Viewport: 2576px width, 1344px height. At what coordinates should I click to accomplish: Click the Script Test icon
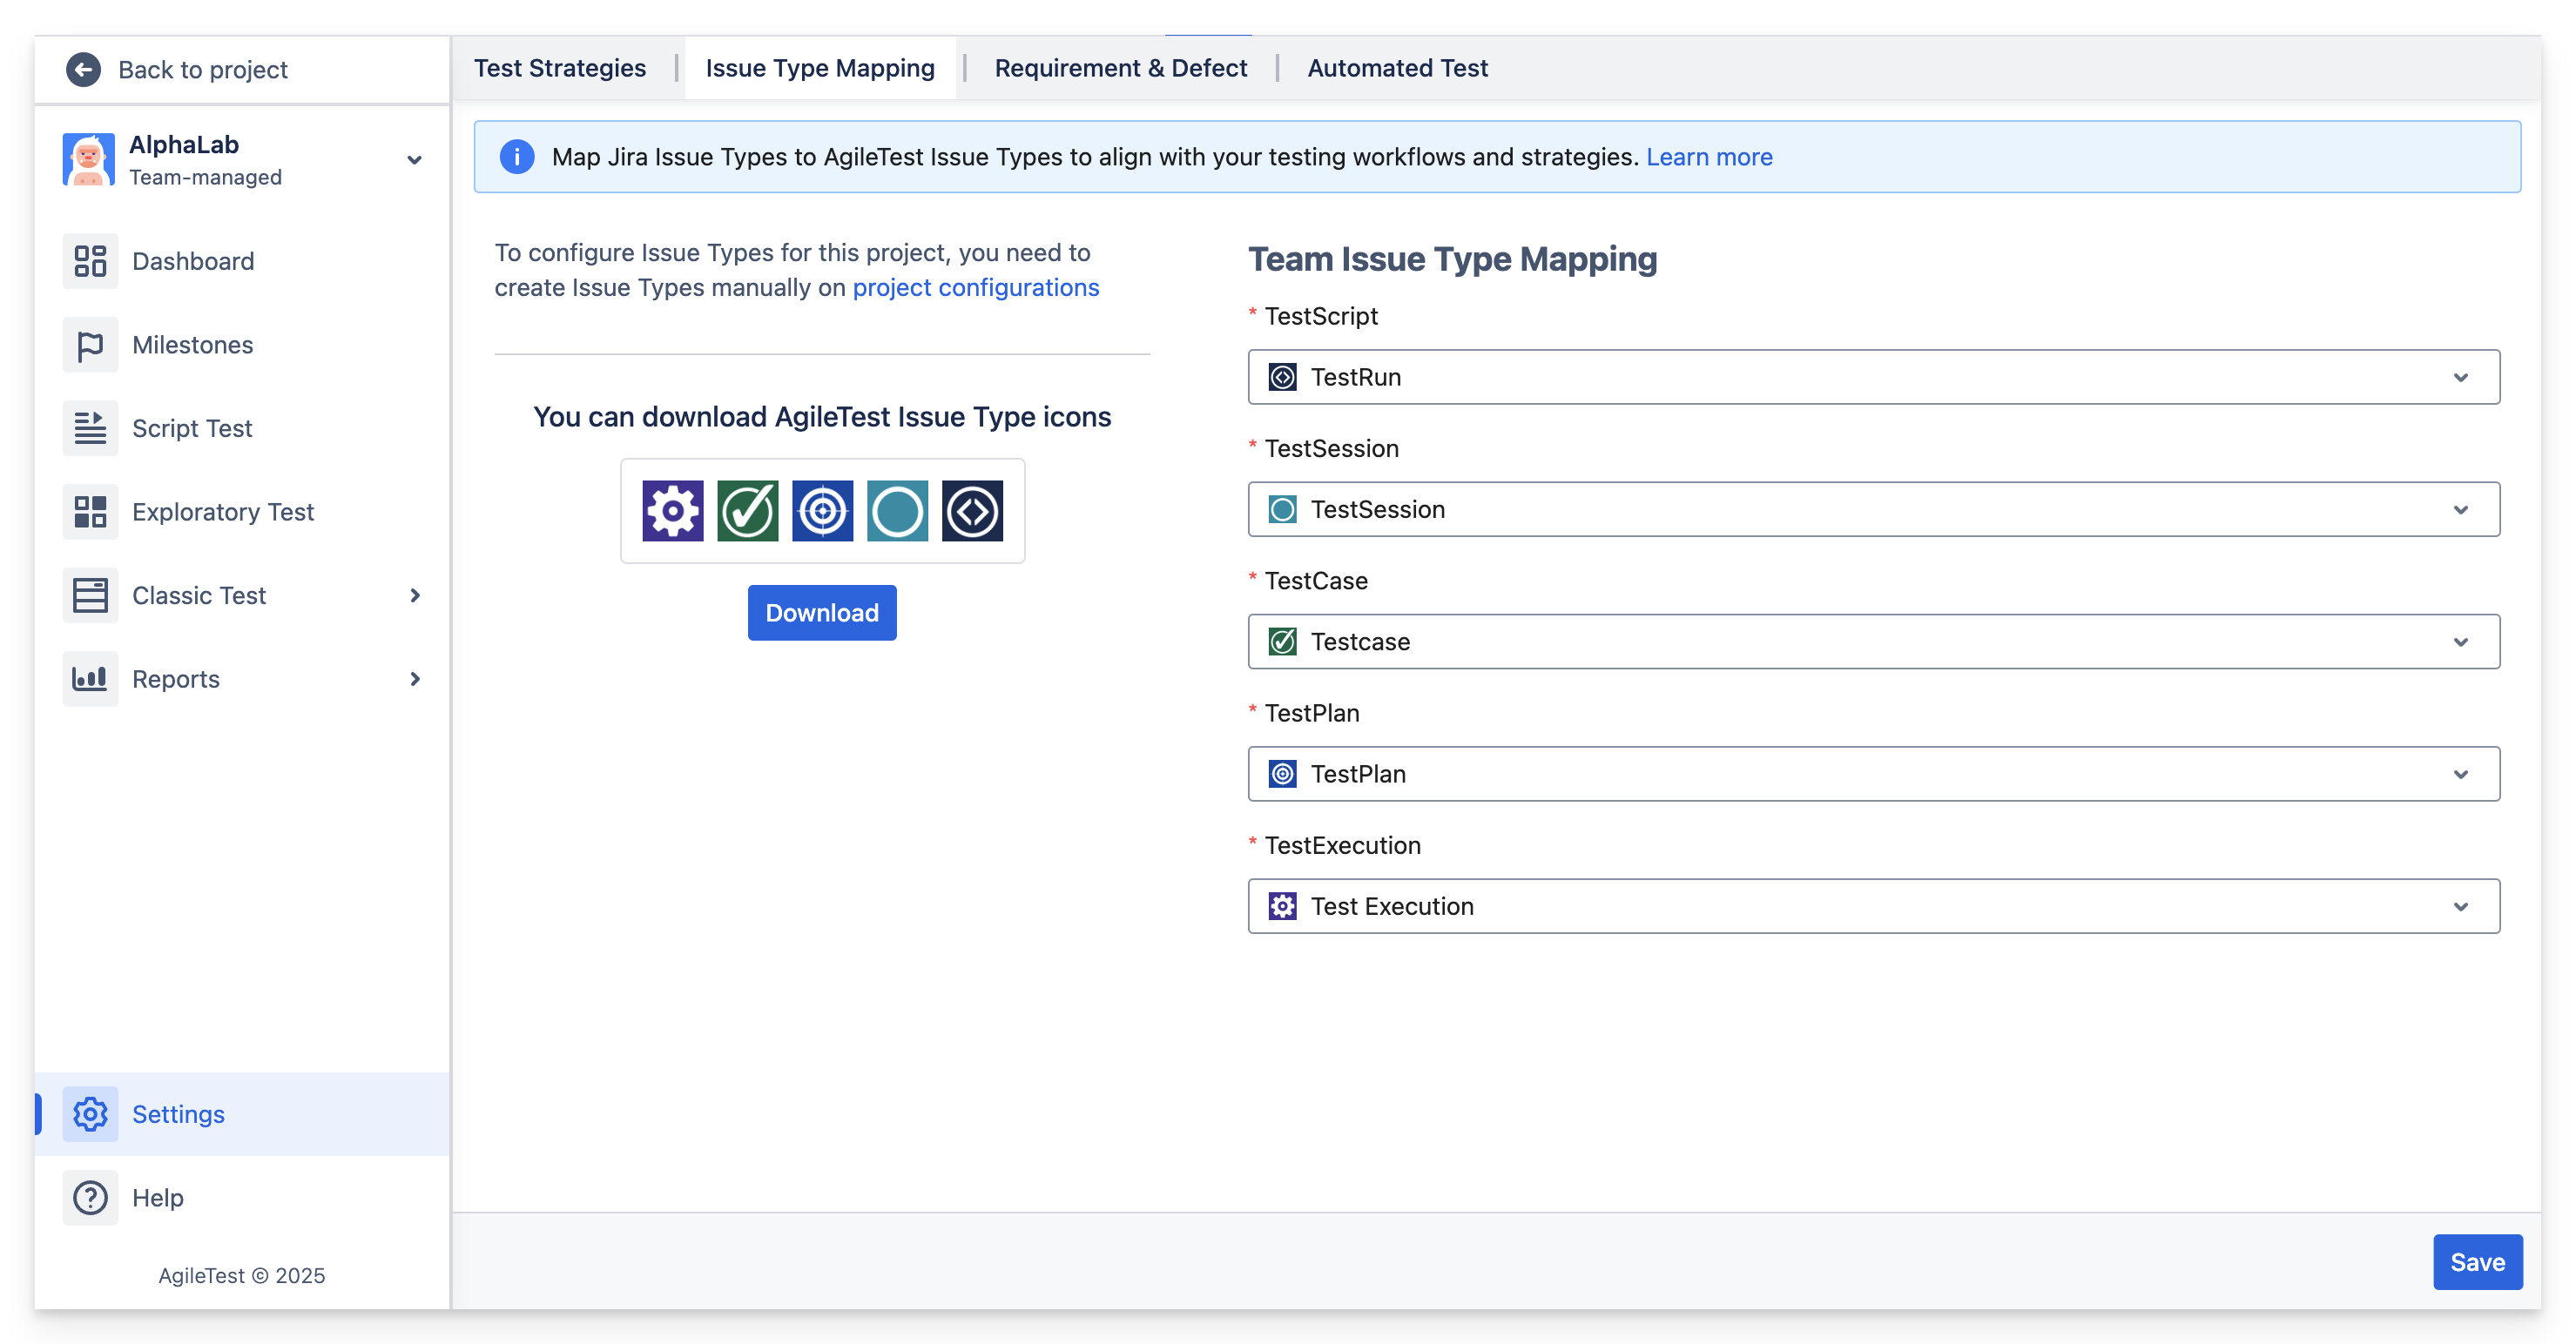click(90, 428)
